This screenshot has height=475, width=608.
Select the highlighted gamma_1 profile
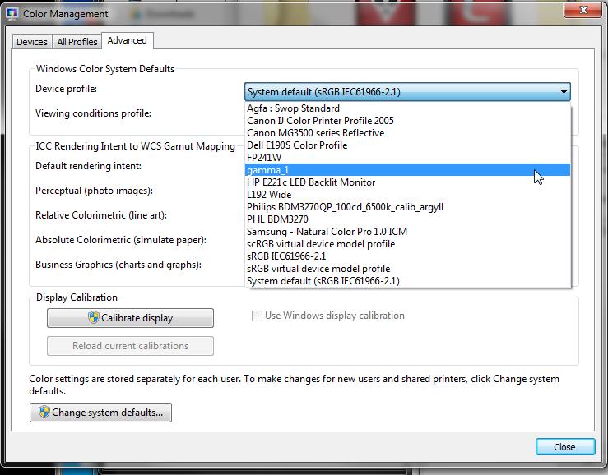click(x=407, y=170)
